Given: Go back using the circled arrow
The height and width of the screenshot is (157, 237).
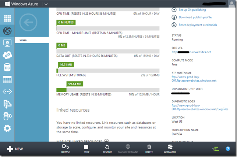Looking at the screenshot, I should pyautogui.click(x=28, y=22).
